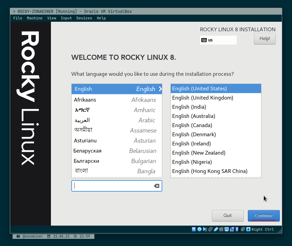Image resolution: width=292 pixels, height=246 pixels.
Task: Open the us keyboard layout selector
Action: [218, 40]
